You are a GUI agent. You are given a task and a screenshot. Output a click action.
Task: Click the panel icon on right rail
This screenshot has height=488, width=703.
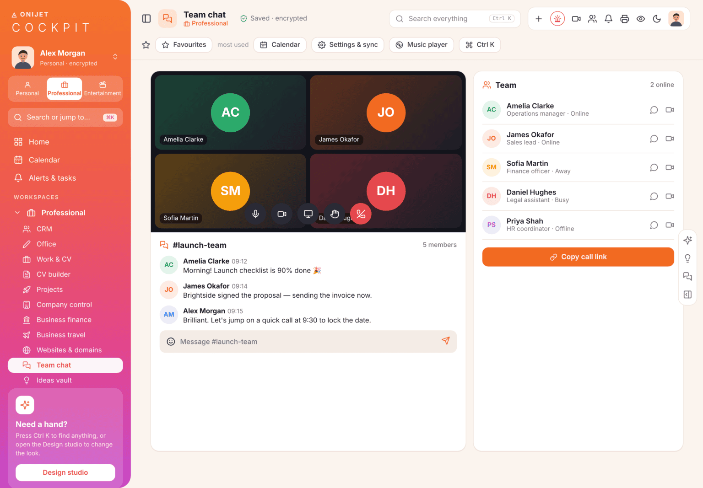tap(687, 295)
